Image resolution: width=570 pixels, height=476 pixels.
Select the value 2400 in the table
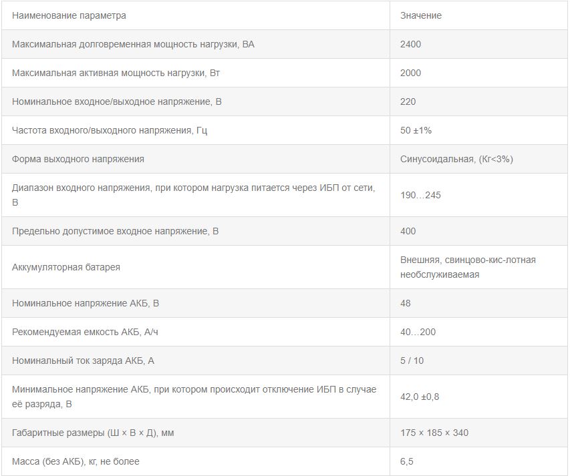pos(411,44)
